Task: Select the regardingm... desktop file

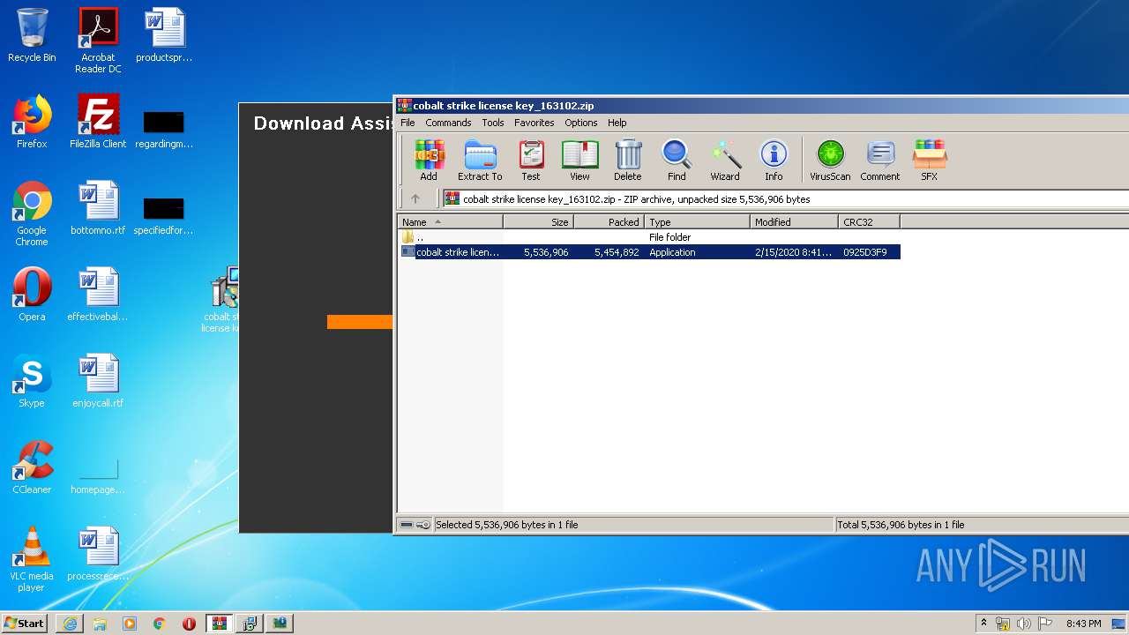Action: [x=164, y=128]
